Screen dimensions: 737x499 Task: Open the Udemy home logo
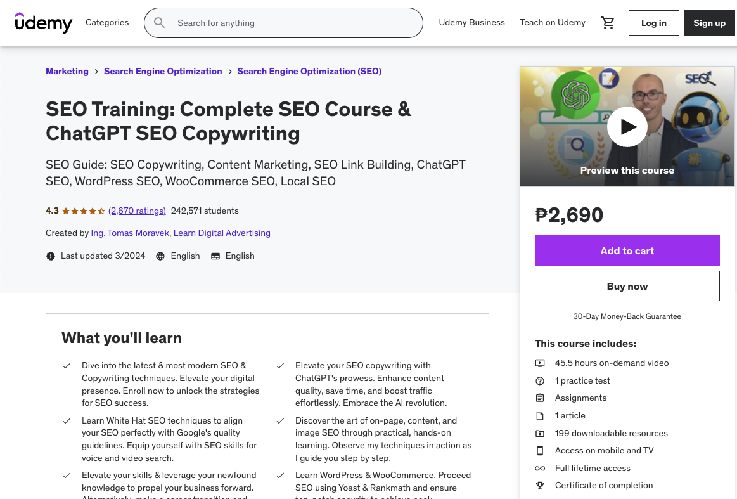coord(43,23)
